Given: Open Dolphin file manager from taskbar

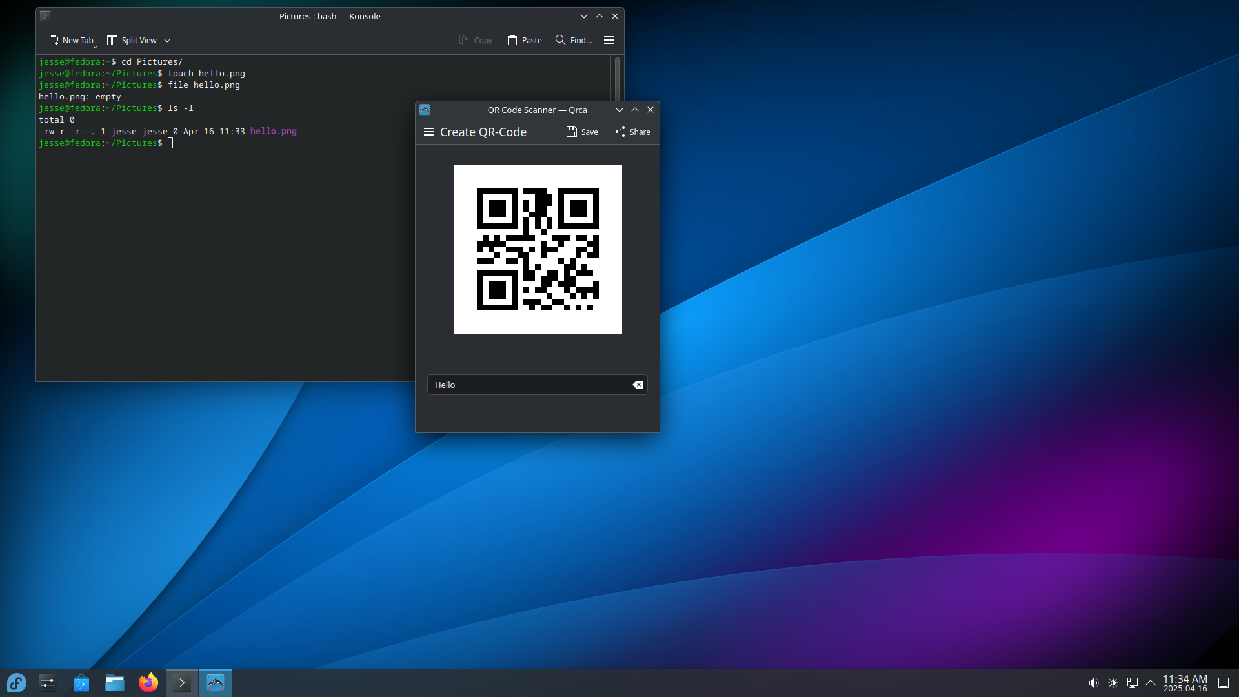Looking at the screenshot, I should (115, 683).
